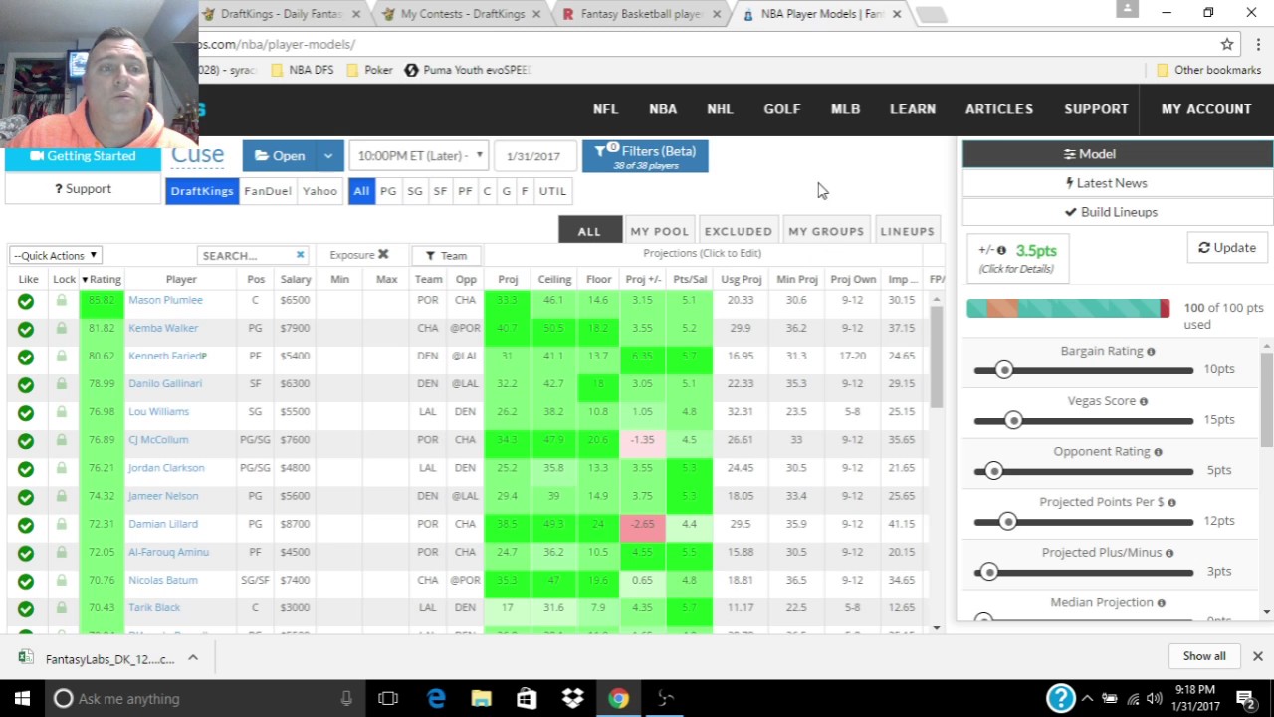Toggle the Like check for Kemba Walker
The image size is (1274, 717).
tap(26, 329)
